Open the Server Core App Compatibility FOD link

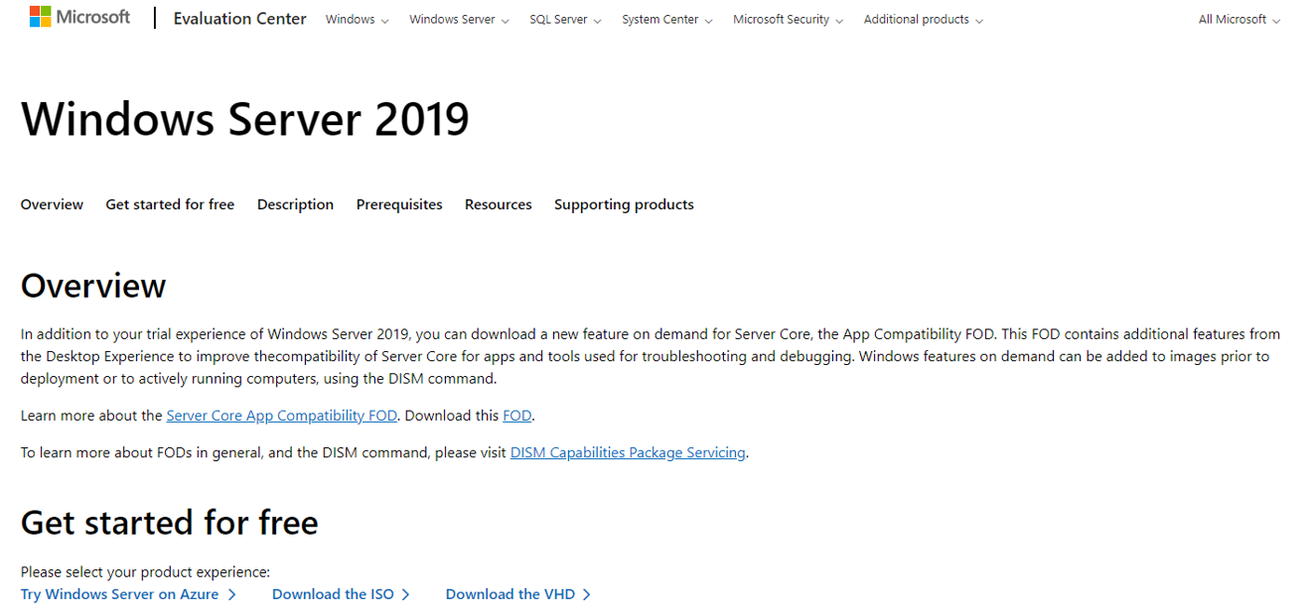point(281,416)
